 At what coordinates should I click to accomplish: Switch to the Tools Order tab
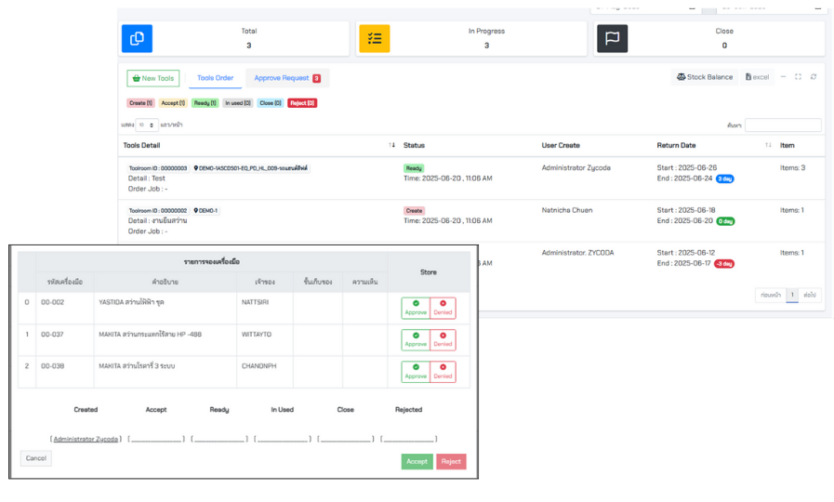215,78
